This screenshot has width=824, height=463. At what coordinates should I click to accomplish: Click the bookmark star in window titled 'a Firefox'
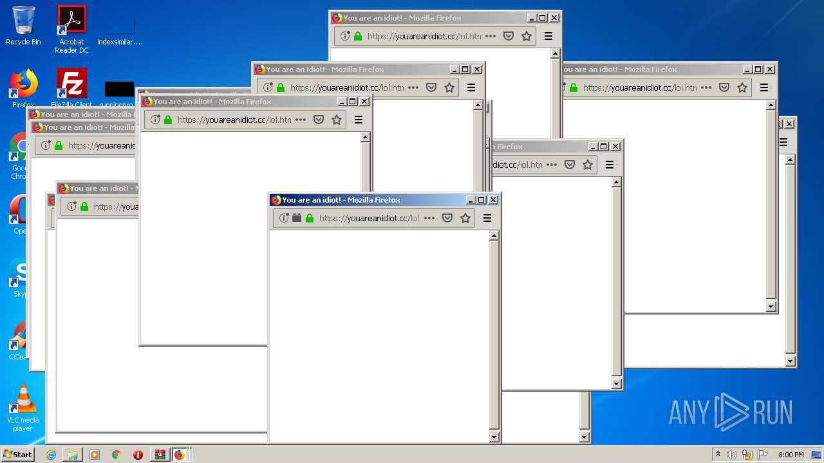[x=588, y=165]
